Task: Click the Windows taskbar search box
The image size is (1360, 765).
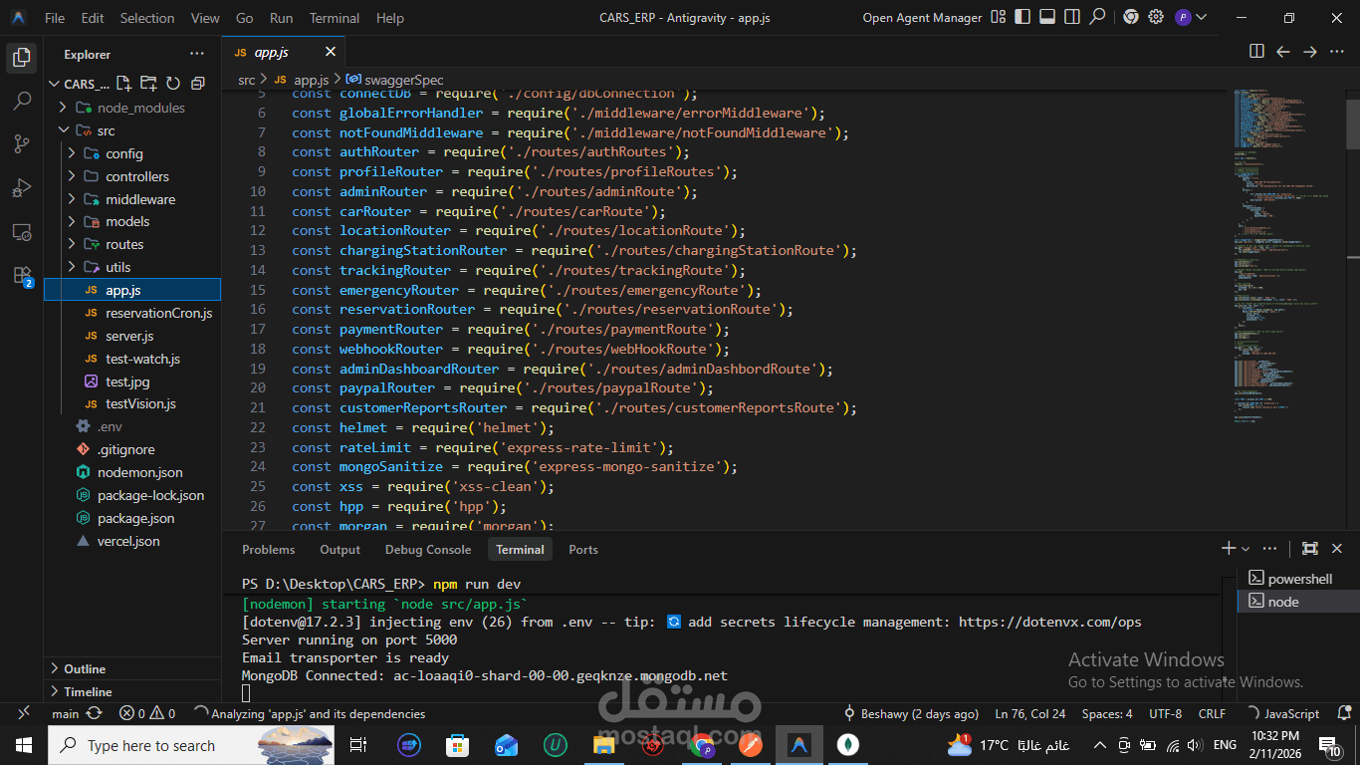Action: [191, 745]
